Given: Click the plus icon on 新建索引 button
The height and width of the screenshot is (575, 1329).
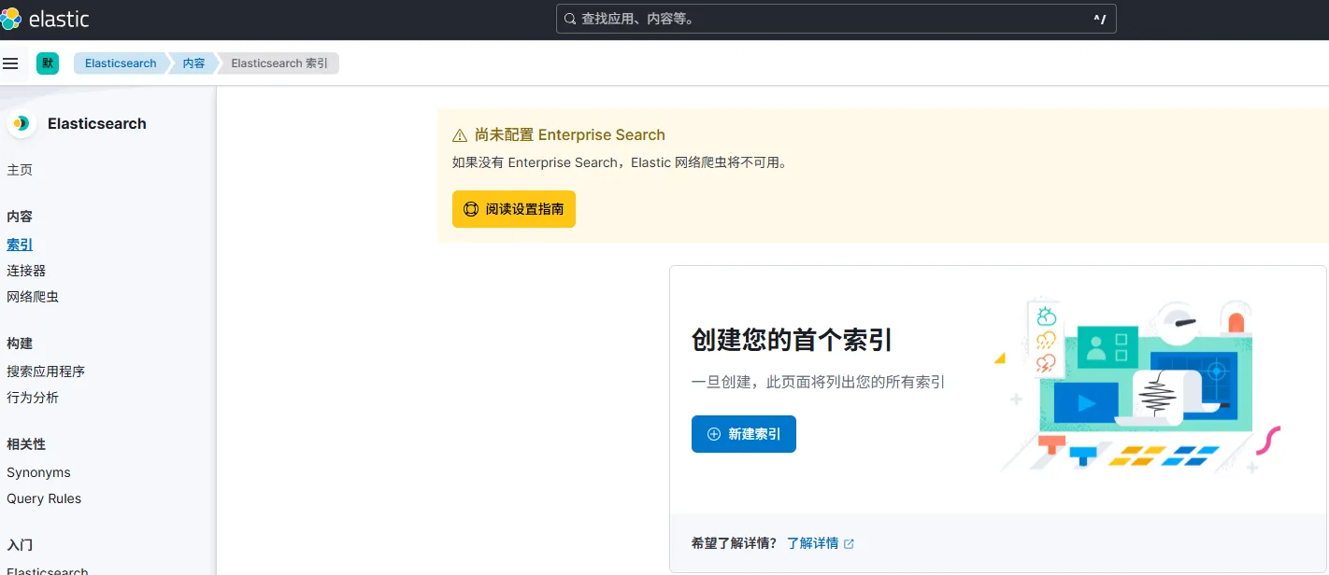Looking at the screenshot, I should 714,434.
